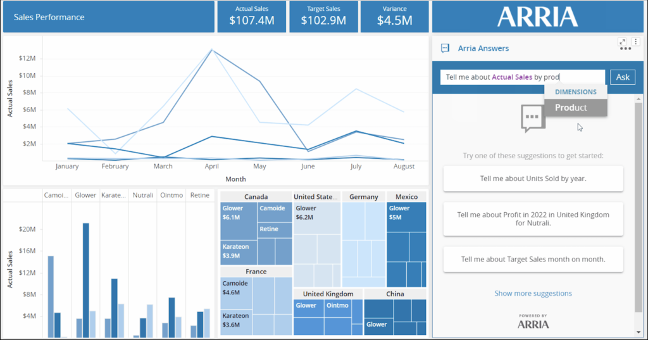Screen dimensions: 648x340
Task: Open the vertical more options menu
Action: click(x=635, y=41)
